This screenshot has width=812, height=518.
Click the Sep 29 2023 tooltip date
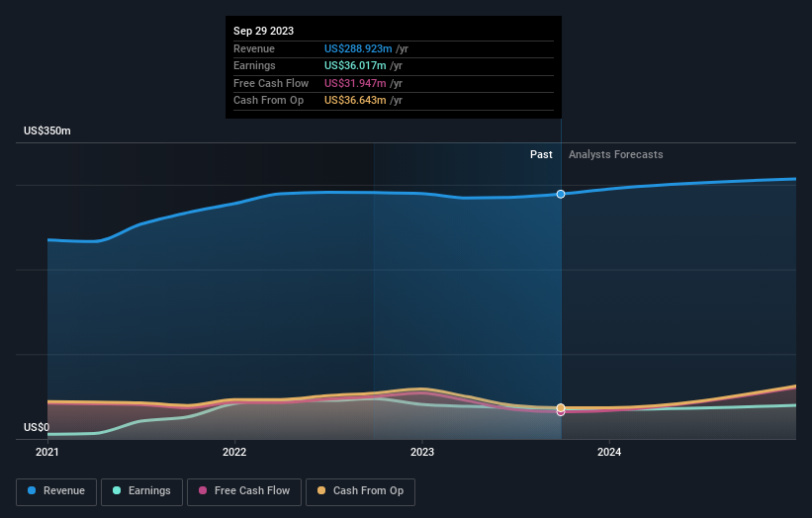(264, 31)
